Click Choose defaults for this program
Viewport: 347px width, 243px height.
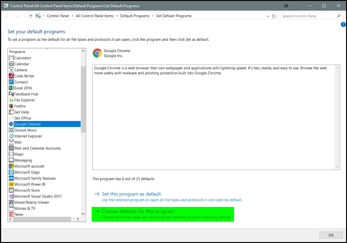coord(138,211)
